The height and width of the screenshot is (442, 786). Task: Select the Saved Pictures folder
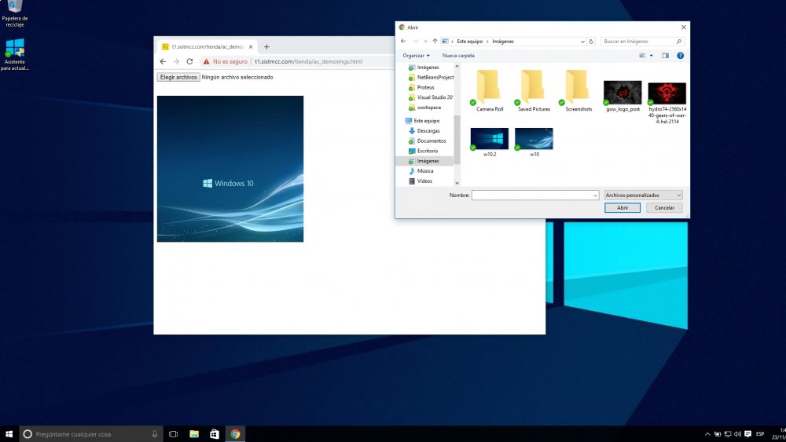pos(534,90)
